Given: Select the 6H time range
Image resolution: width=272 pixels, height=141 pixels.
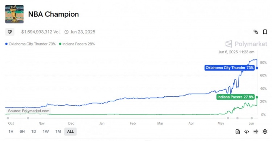Looking at the screenshot, I should 22,132.
